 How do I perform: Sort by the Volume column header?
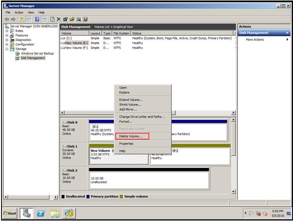click(x=74, y=33)
